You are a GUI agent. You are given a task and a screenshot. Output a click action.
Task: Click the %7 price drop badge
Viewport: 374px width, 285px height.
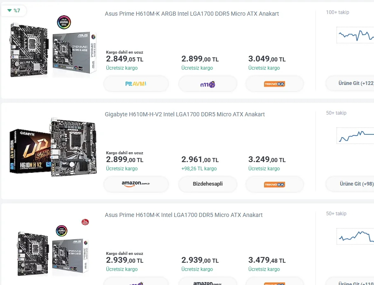pyautogui.click(x=14, y=10)
